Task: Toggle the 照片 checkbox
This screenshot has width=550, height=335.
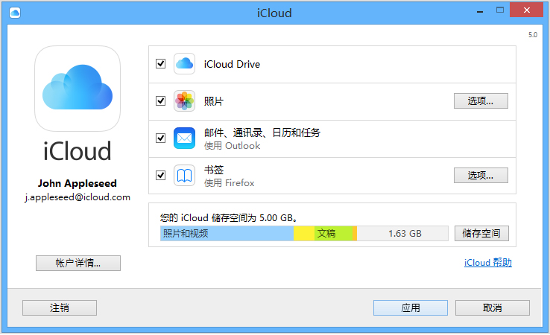Action: tap(160, 100)
